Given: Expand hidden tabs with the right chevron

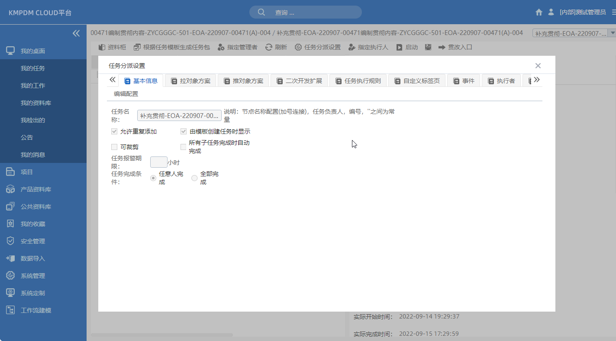Looking at the screenshot, I should tap(537, 80).
